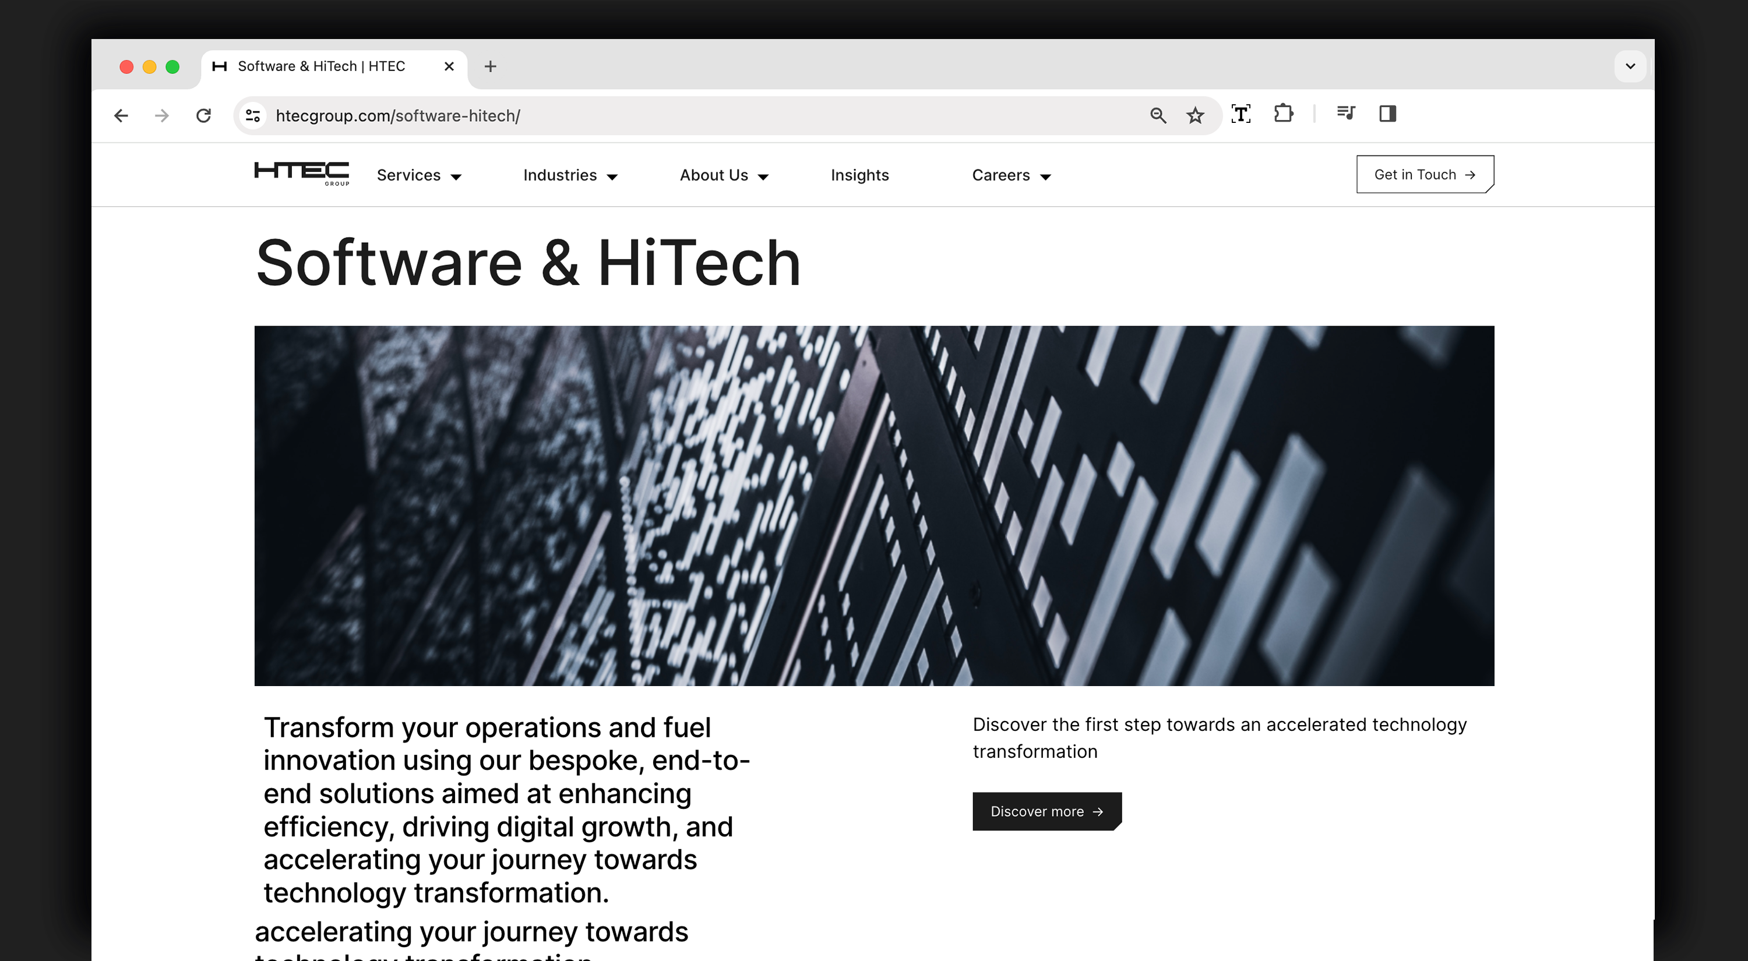Expand the About Us menu
The width and height of the screenshot is (1748, 961).
725,175
